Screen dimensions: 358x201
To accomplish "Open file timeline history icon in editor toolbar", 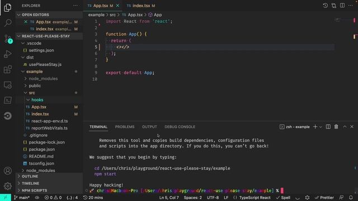I will point(326,6).
